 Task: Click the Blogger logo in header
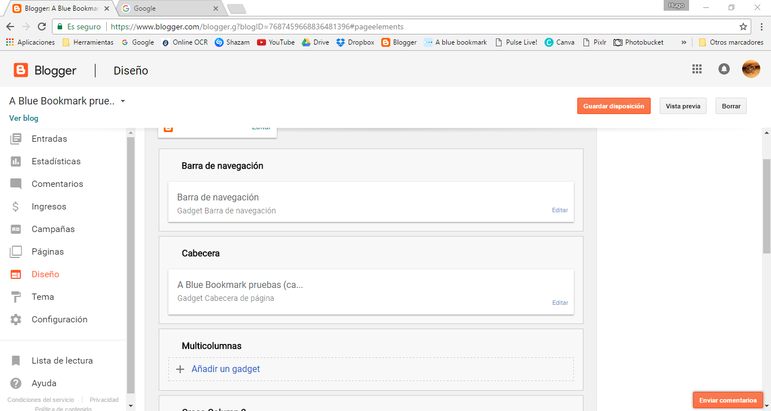coord(45,71)
